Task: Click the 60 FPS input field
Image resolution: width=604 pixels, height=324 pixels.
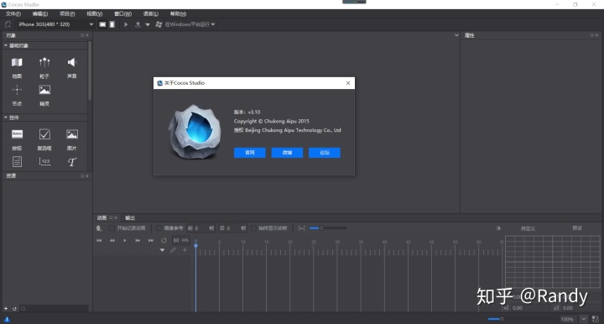Action: 180,240
